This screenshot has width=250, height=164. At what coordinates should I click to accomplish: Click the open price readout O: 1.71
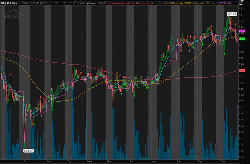tap(45, 3)
